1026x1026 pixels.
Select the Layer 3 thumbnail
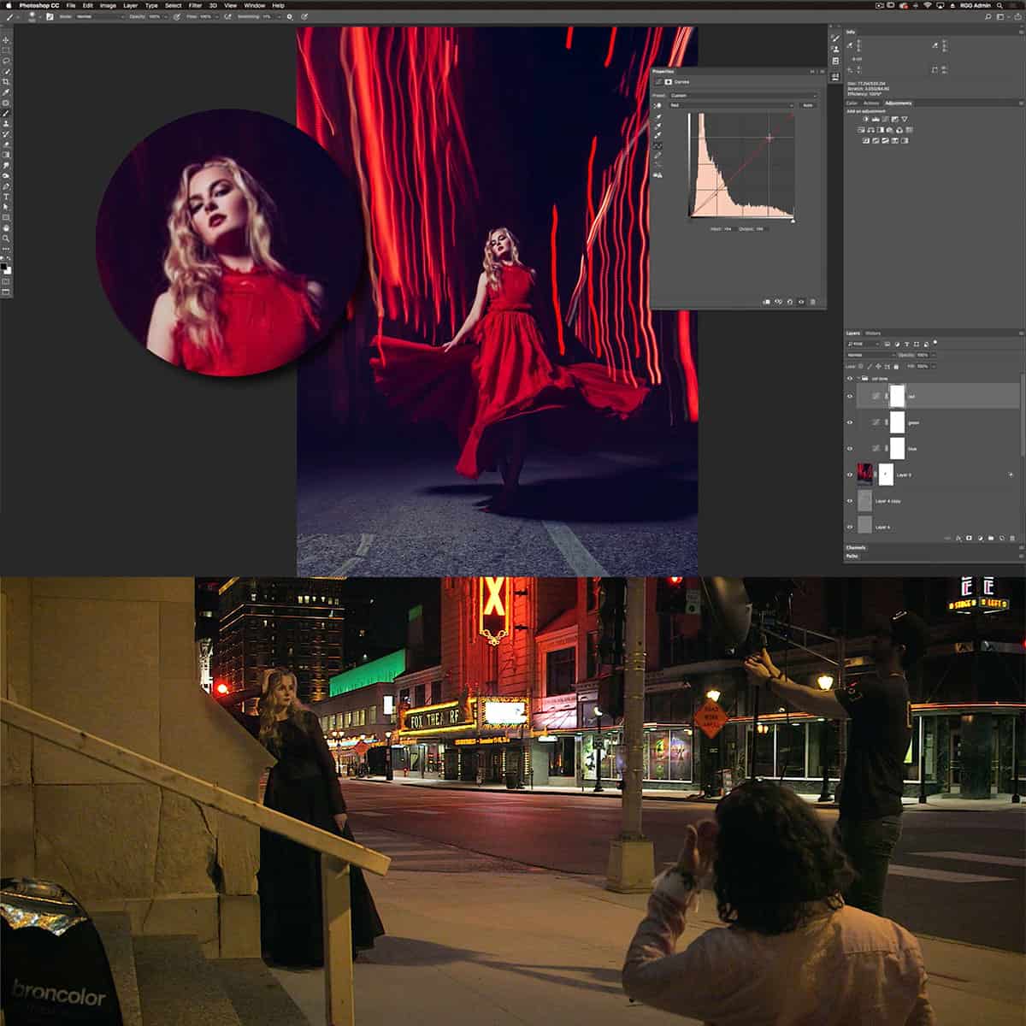point(864,475)
